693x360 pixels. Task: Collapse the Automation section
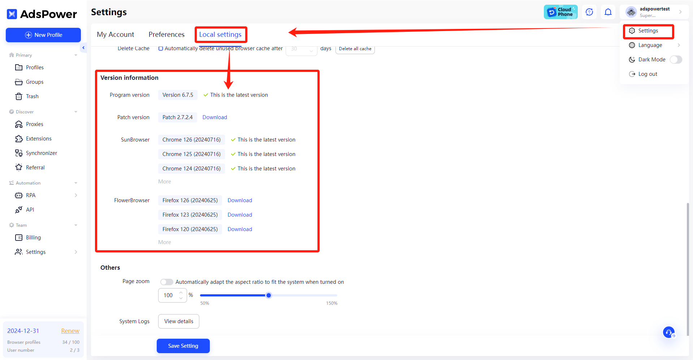coord(76,183)
